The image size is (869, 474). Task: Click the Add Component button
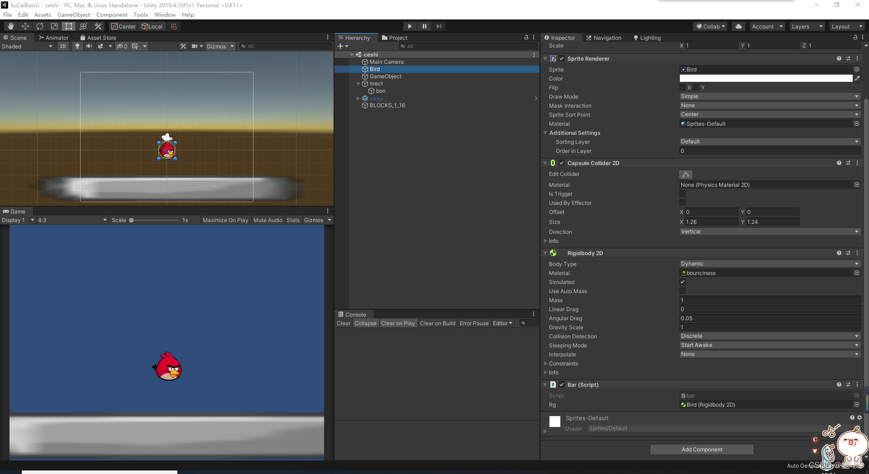(702, 449)
